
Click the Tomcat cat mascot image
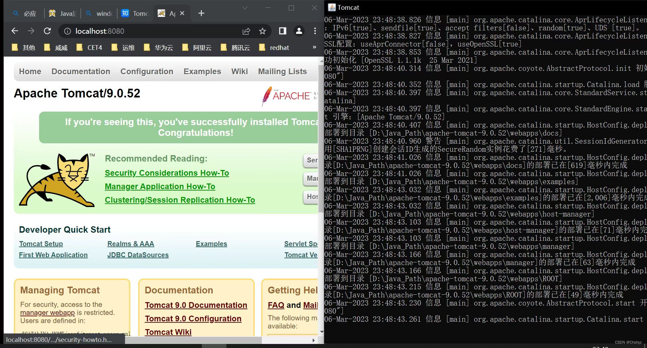(x=57, y=180)
